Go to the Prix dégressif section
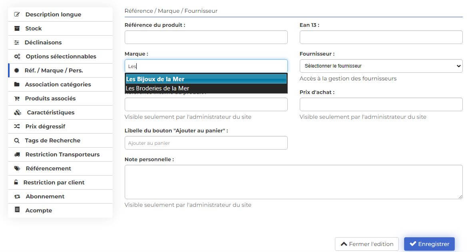Screen dimensions: 472x252 [x=45, y=126]
